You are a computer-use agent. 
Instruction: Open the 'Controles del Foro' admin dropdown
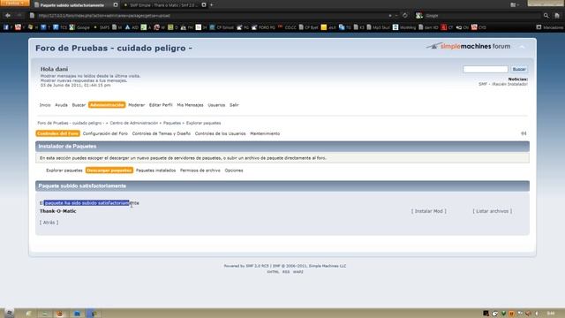coord(57,133)
